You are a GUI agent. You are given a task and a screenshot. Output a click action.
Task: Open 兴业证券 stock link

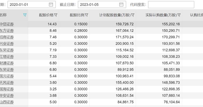(7, 44)
